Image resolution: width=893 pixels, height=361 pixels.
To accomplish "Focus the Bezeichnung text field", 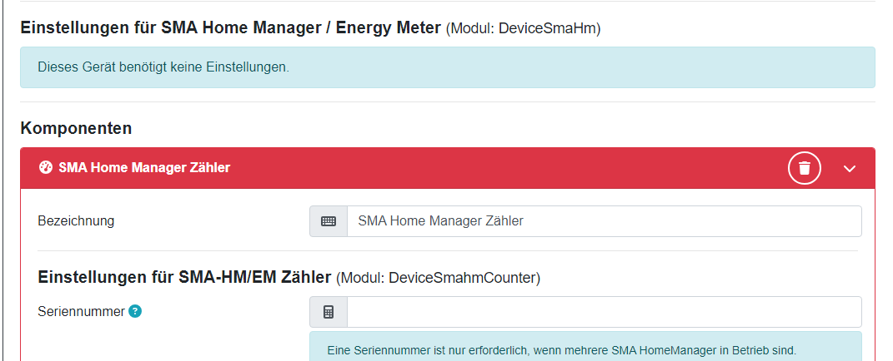I will click(604, 221).
